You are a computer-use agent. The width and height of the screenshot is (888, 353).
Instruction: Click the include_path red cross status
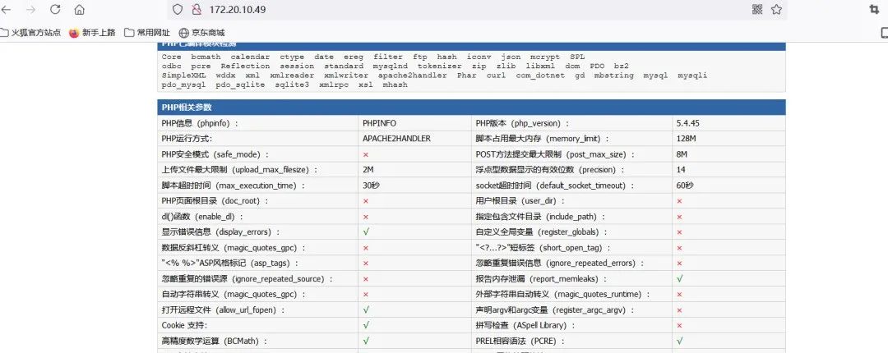click(679, 217)
